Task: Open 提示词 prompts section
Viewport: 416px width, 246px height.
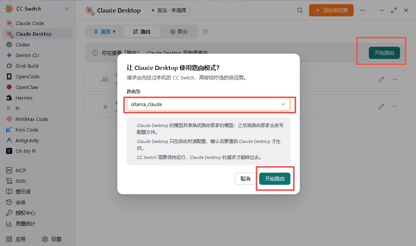Action: [x=37, y=192]
